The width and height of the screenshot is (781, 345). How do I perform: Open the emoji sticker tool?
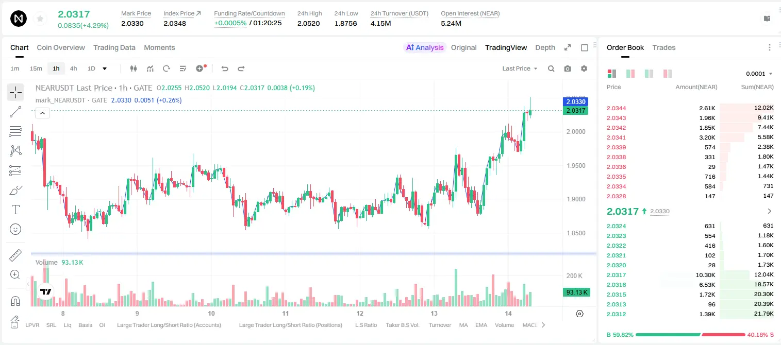coord(15,229)
